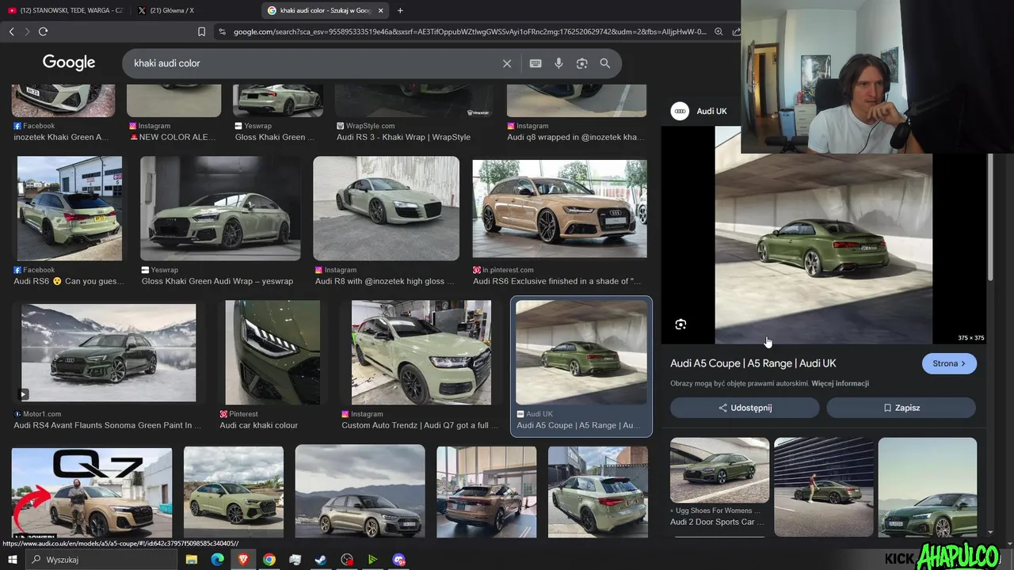This screenshot has width=1014, height=570.
Task: Select the Audi UK A5 Coupe result thumbnail
Action: [581, 352]
